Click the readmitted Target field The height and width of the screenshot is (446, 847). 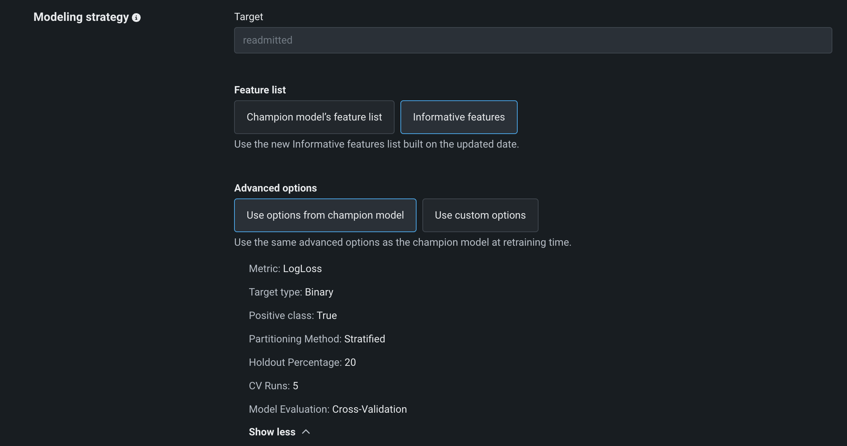tap(533, 40)
